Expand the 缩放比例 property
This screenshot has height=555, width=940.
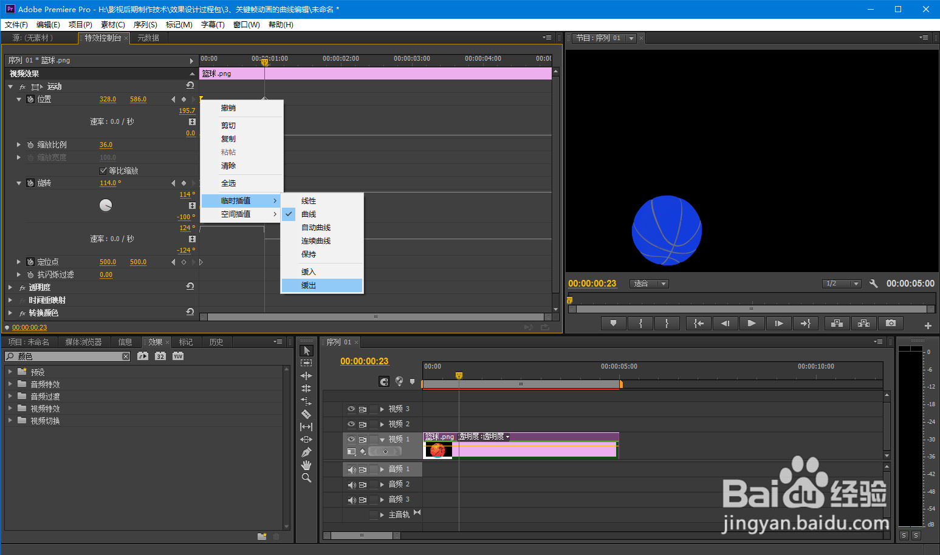[x=19, y=145]
